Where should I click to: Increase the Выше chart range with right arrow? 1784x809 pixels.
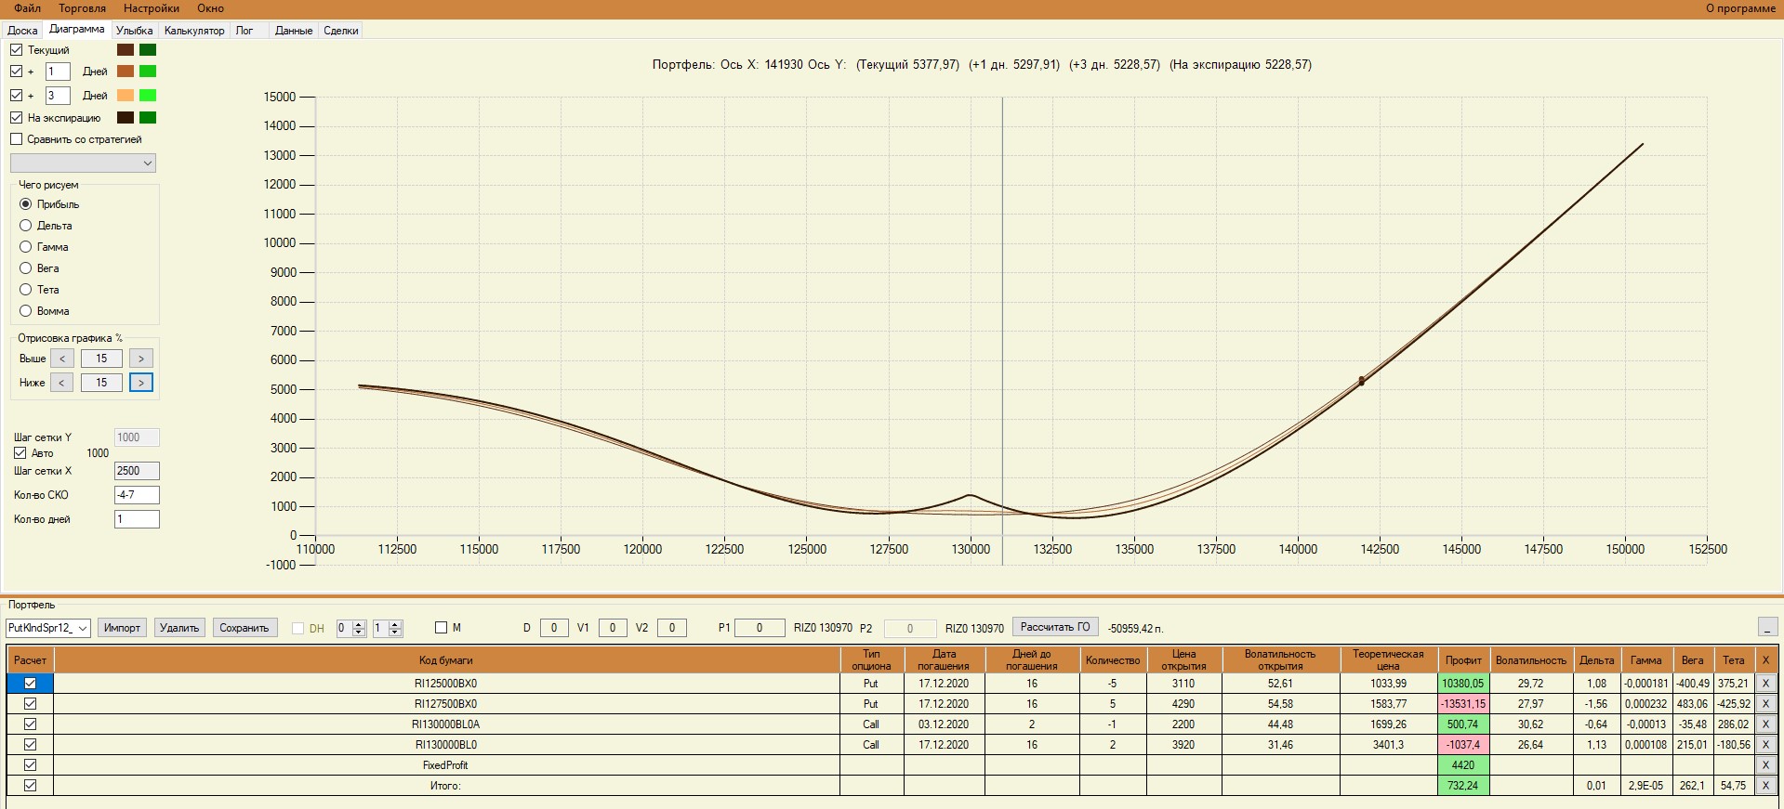(141, 359)
